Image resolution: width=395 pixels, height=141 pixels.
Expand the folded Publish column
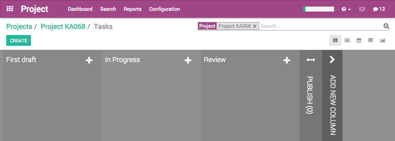pyautogui.click(x=310, y=60)
